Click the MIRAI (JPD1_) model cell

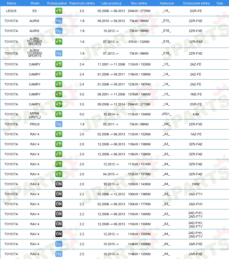35,115
